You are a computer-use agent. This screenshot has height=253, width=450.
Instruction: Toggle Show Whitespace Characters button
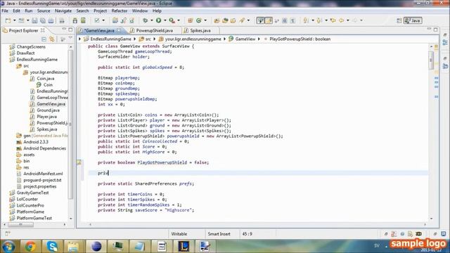tap(292, 20)
